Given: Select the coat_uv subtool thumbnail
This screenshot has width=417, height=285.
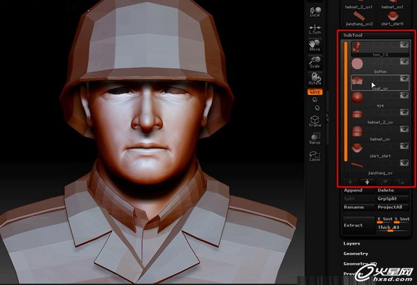Looking at the screenshot, I should coord(357,80).
